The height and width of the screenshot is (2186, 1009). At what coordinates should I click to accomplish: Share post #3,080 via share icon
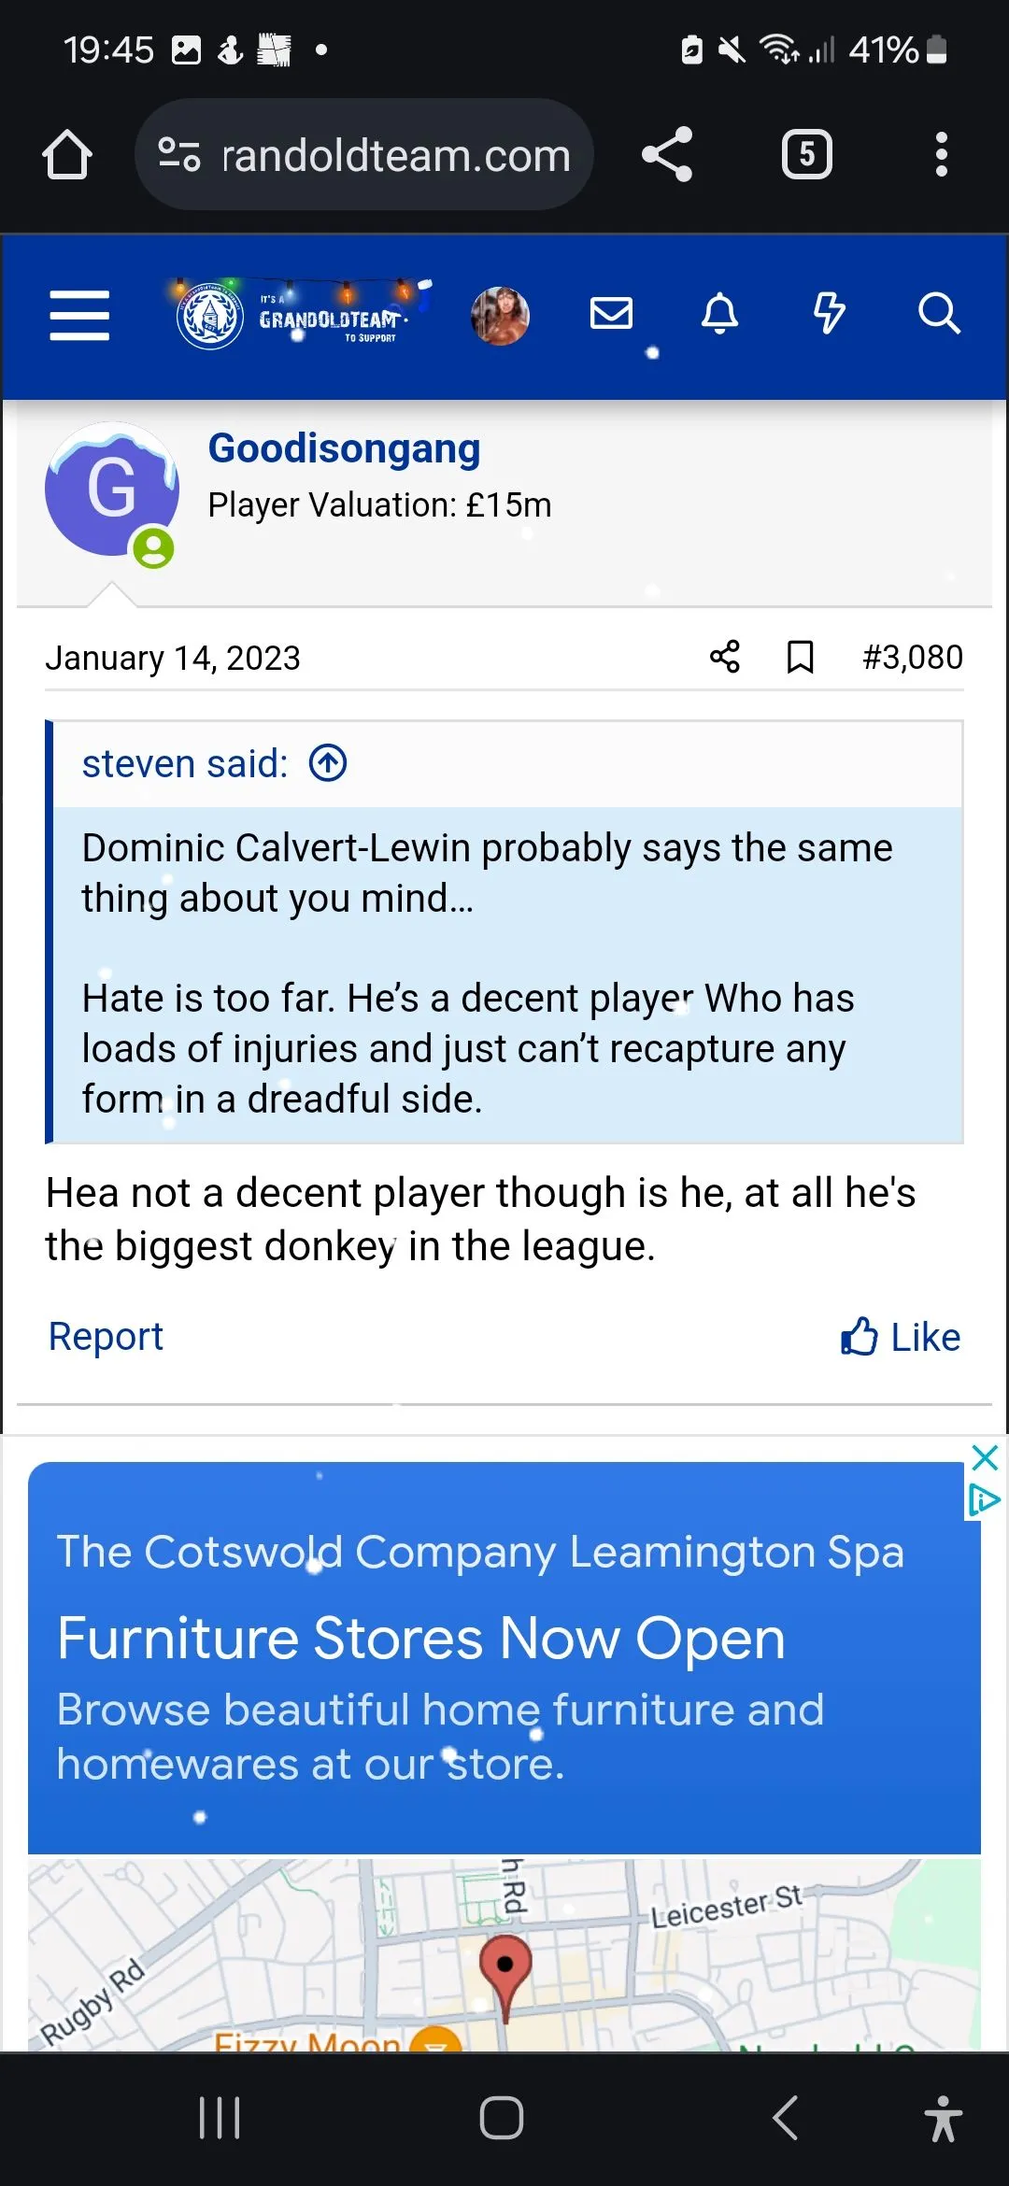(x=725, y=657)
